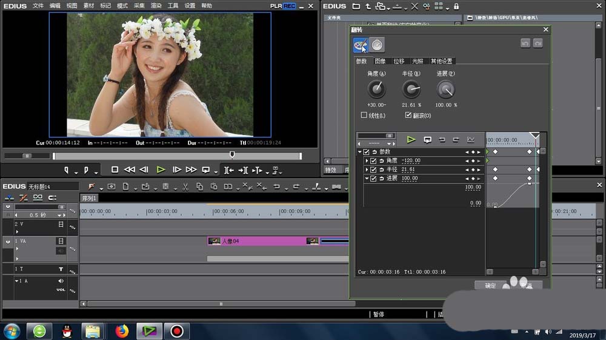606x340 pixels.
Task: Click the 确定 button
Action: click(x=490, y=286)
